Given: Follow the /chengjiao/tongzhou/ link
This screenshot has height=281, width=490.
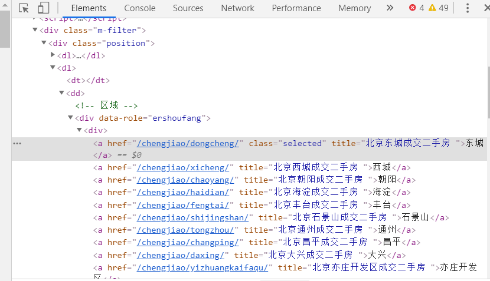Looking at the screenshot, I should 185,230.
